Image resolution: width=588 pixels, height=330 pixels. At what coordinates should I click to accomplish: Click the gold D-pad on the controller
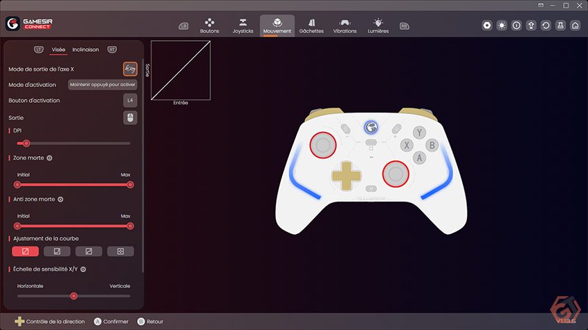click(346, 176)
